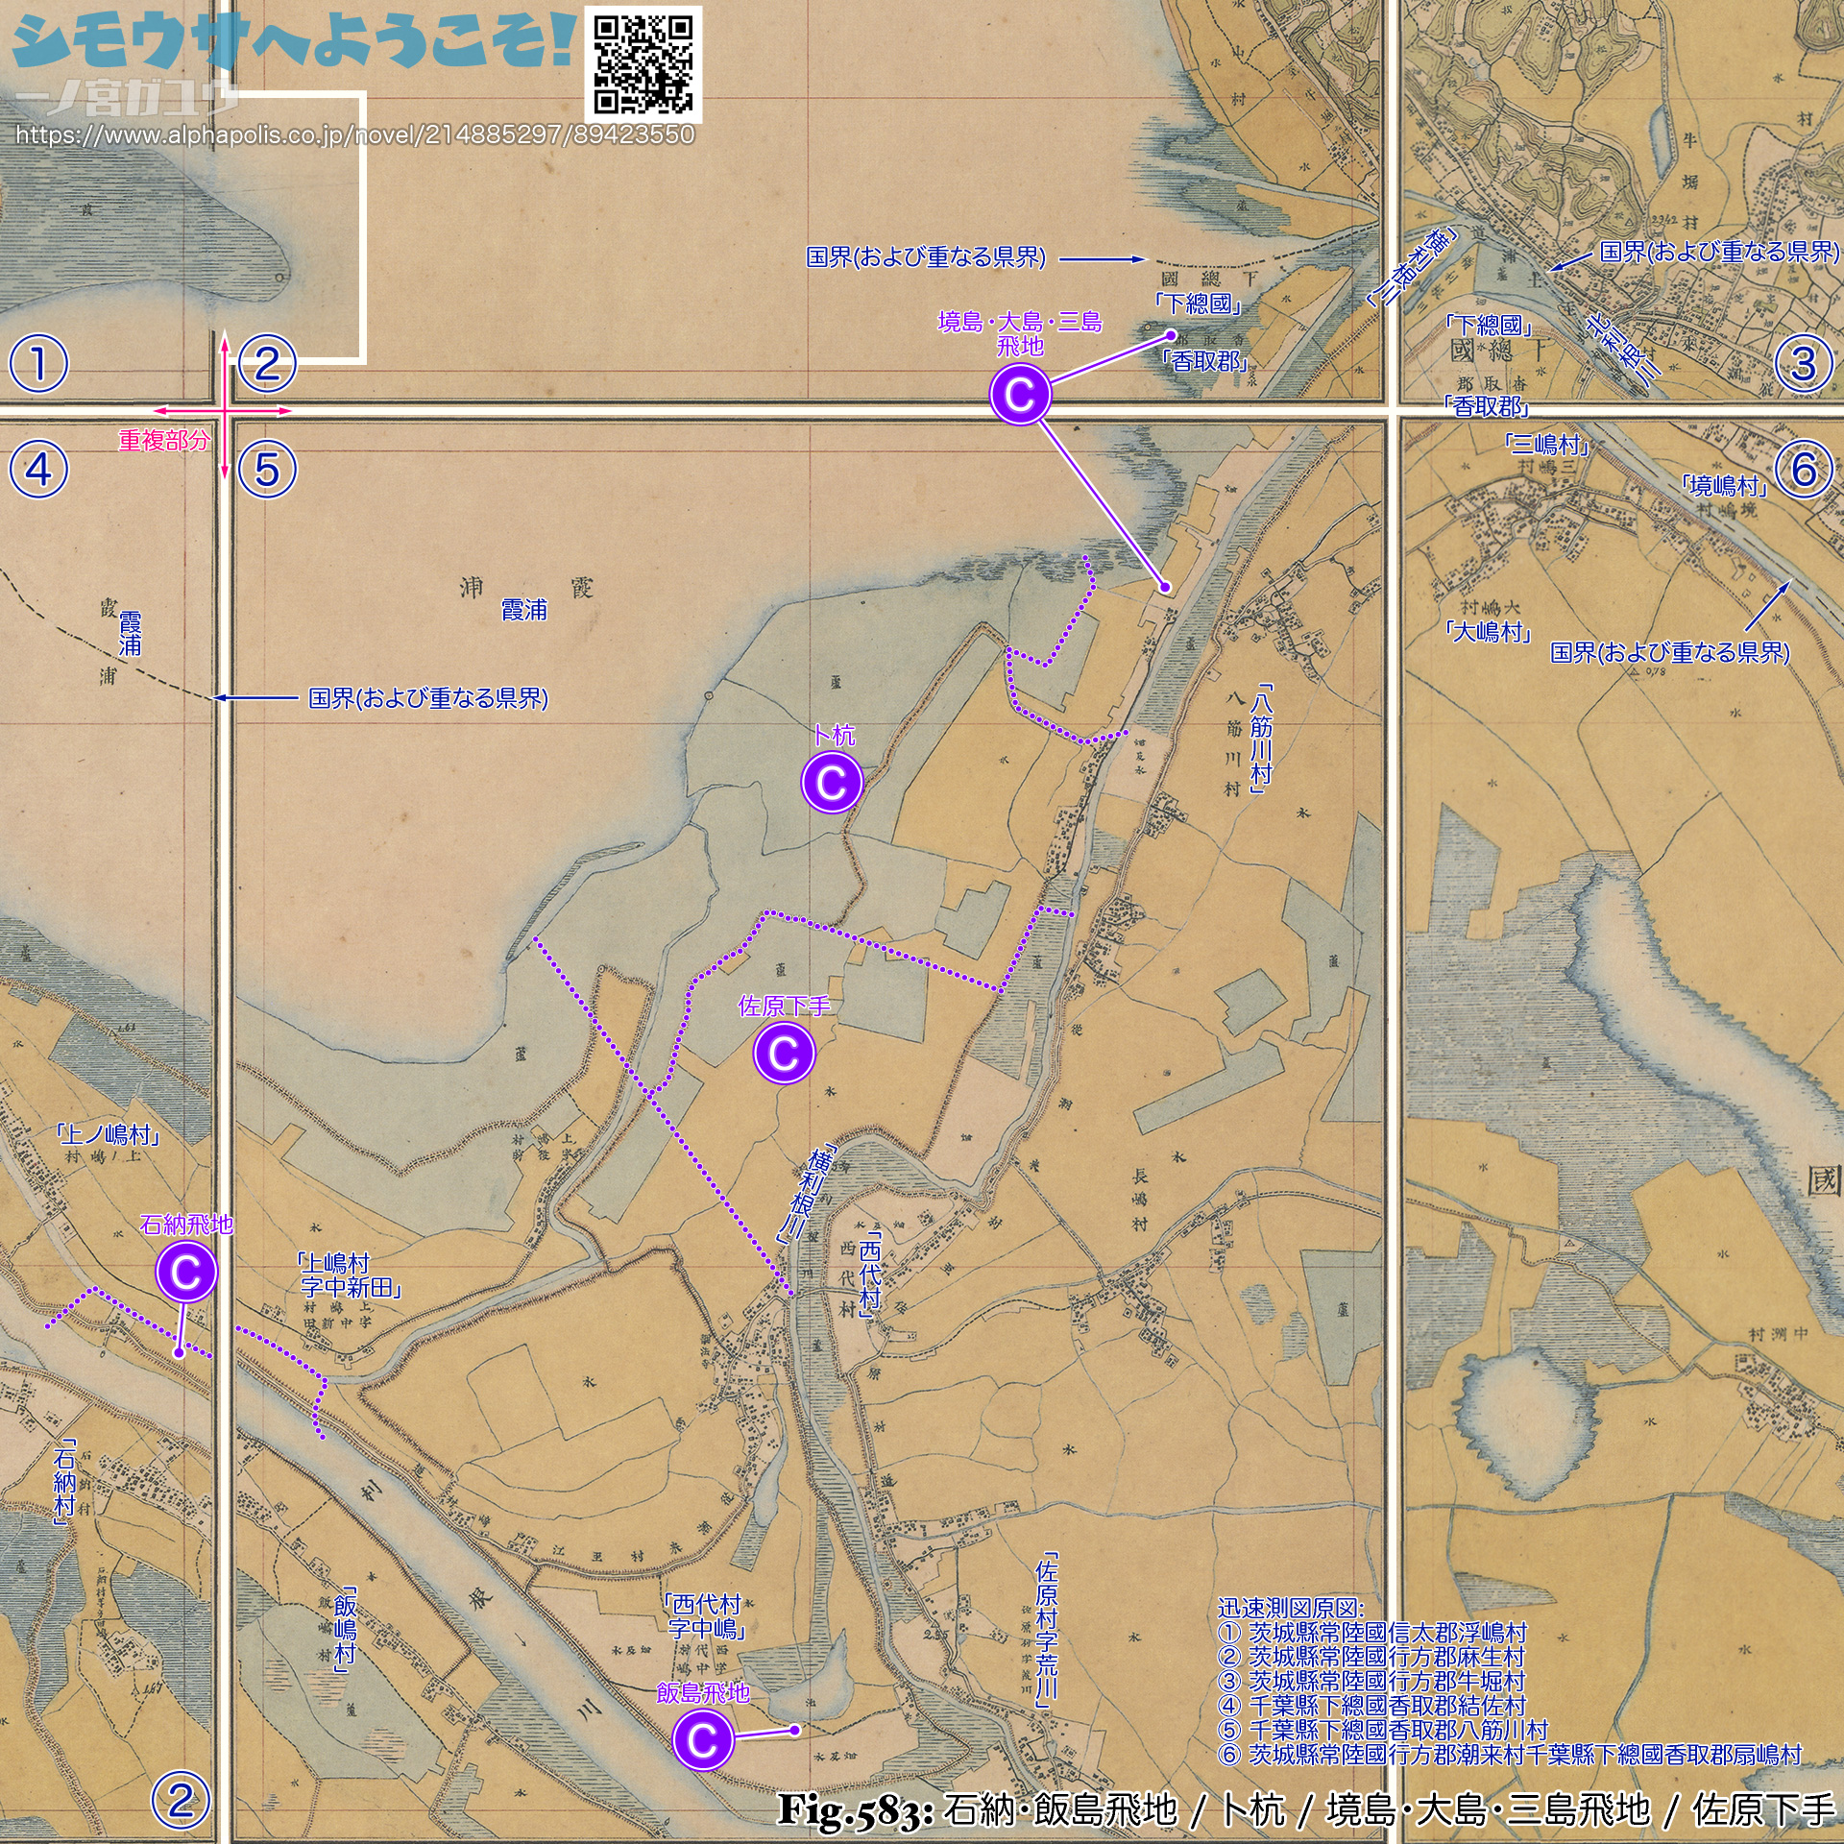This screenshot has width=1844, height=1844.
Task: Click the blue 「上ノ嶋村」 label
Action: (108, 1134)
